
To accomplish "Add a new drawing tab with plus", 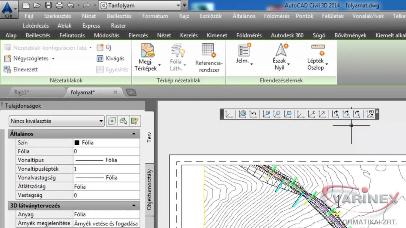I will 131,92.
